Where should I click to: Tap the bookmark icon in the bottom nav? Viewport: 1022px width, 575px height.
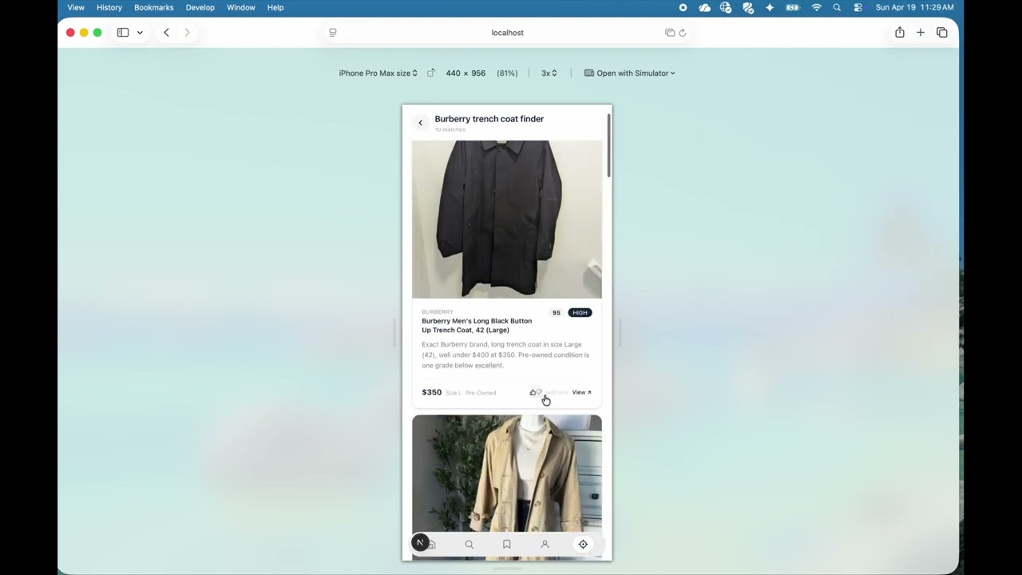pyautogui.click(x=506, y=545)
